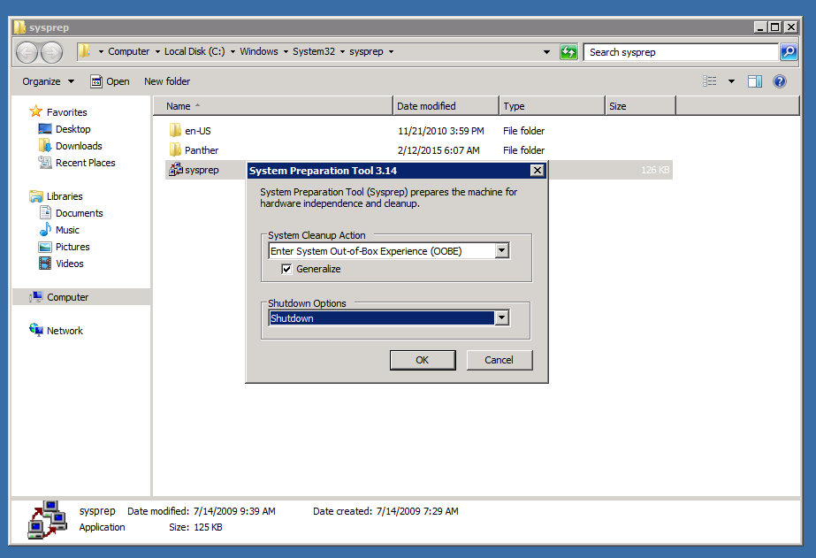Expand the Local Disk (C:) breadcrumb arrow

(233, 51)
